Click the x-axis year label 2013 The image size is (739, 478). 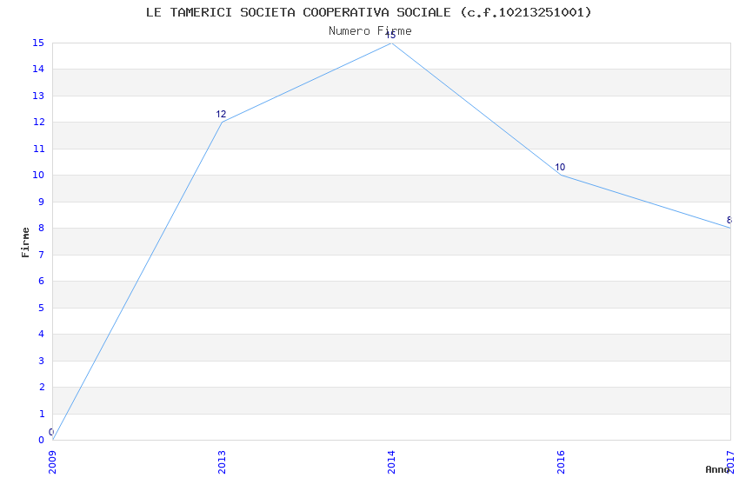tap(222, 462)
